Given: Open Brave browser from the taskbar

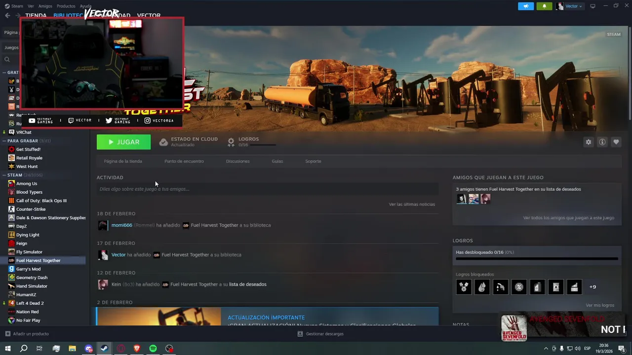Looking at the screenshot, I should pos(137,349).
